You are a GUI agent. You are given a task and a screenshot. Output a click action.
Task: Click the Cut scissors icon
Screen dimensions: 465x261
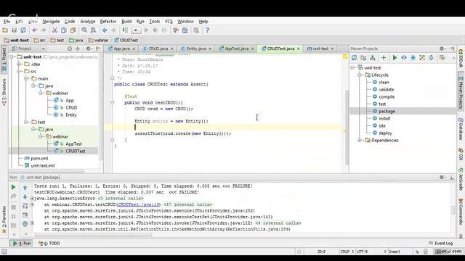[54, 30]
